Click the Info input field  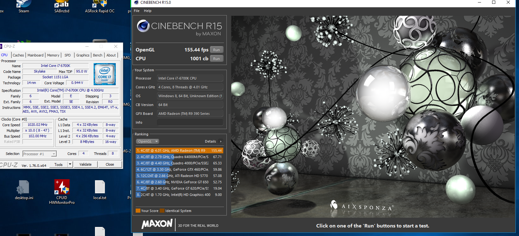190,122
